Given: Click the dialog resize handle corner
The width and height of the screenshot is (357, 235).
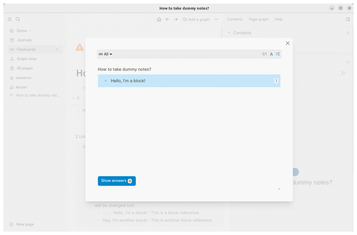Looking at the screenshot, I should pos(279,188).
